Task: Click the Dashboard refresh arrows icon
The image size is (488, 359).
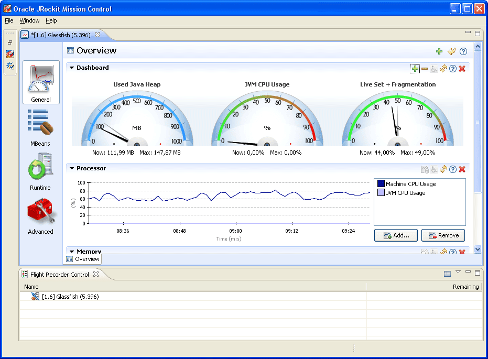Action: tap(443, 69)
